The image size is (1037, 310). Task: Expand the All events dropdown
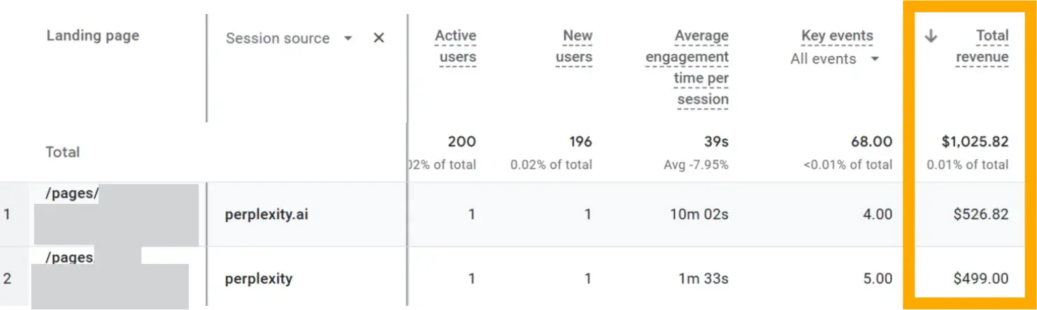click(875, 59)
